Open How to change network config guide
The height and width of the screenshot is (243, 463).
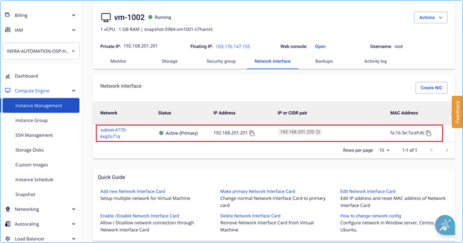(x=370, y=216)
